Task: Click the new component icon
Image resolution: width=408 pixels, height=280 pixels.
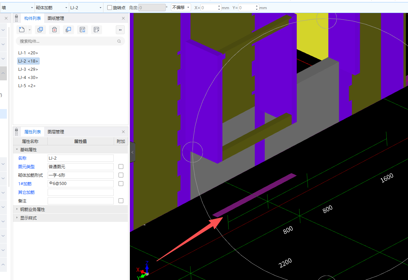Action: (22, 30)
